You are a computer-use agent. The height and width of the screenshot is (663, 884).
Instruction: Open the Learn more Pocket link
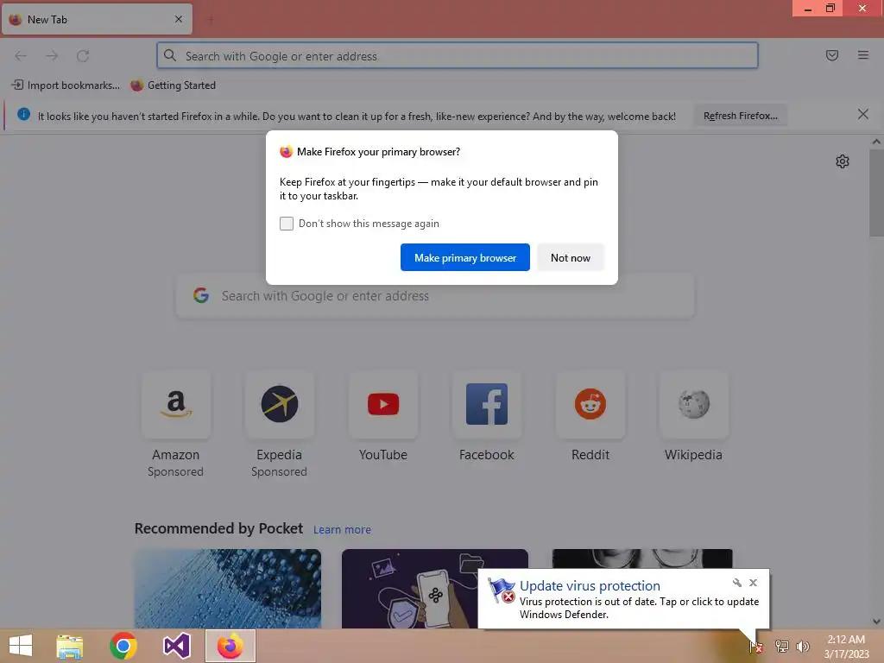coord(342,530)
